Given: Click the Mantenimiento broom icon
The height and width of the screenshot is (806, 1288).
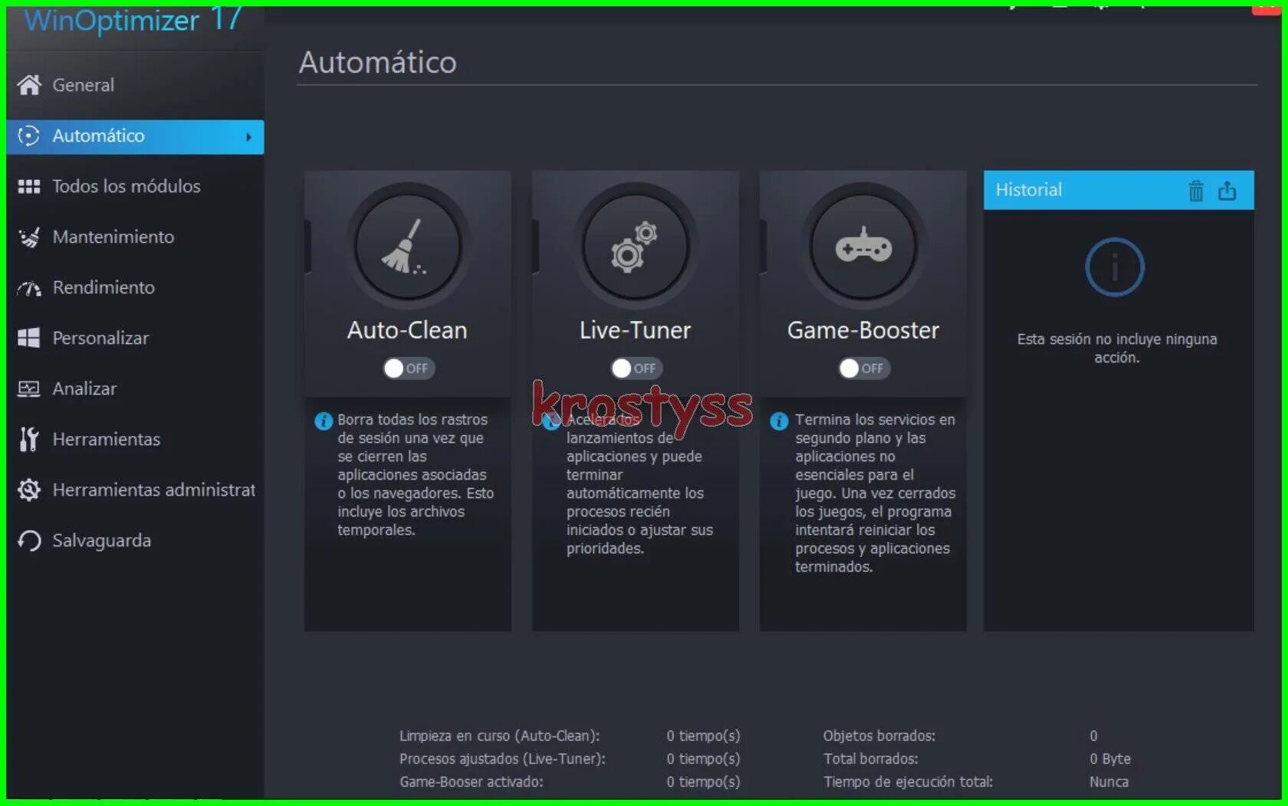Looking at the screenshot, I should coord(28,237).
